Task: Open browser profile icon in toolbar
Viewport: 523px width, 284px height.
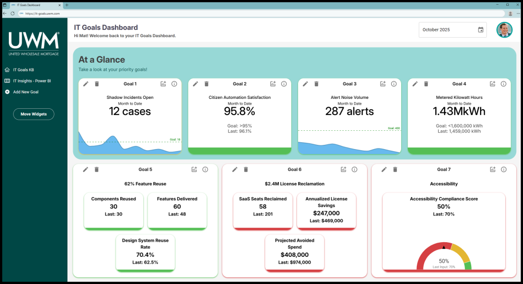Action: [510, 14]
